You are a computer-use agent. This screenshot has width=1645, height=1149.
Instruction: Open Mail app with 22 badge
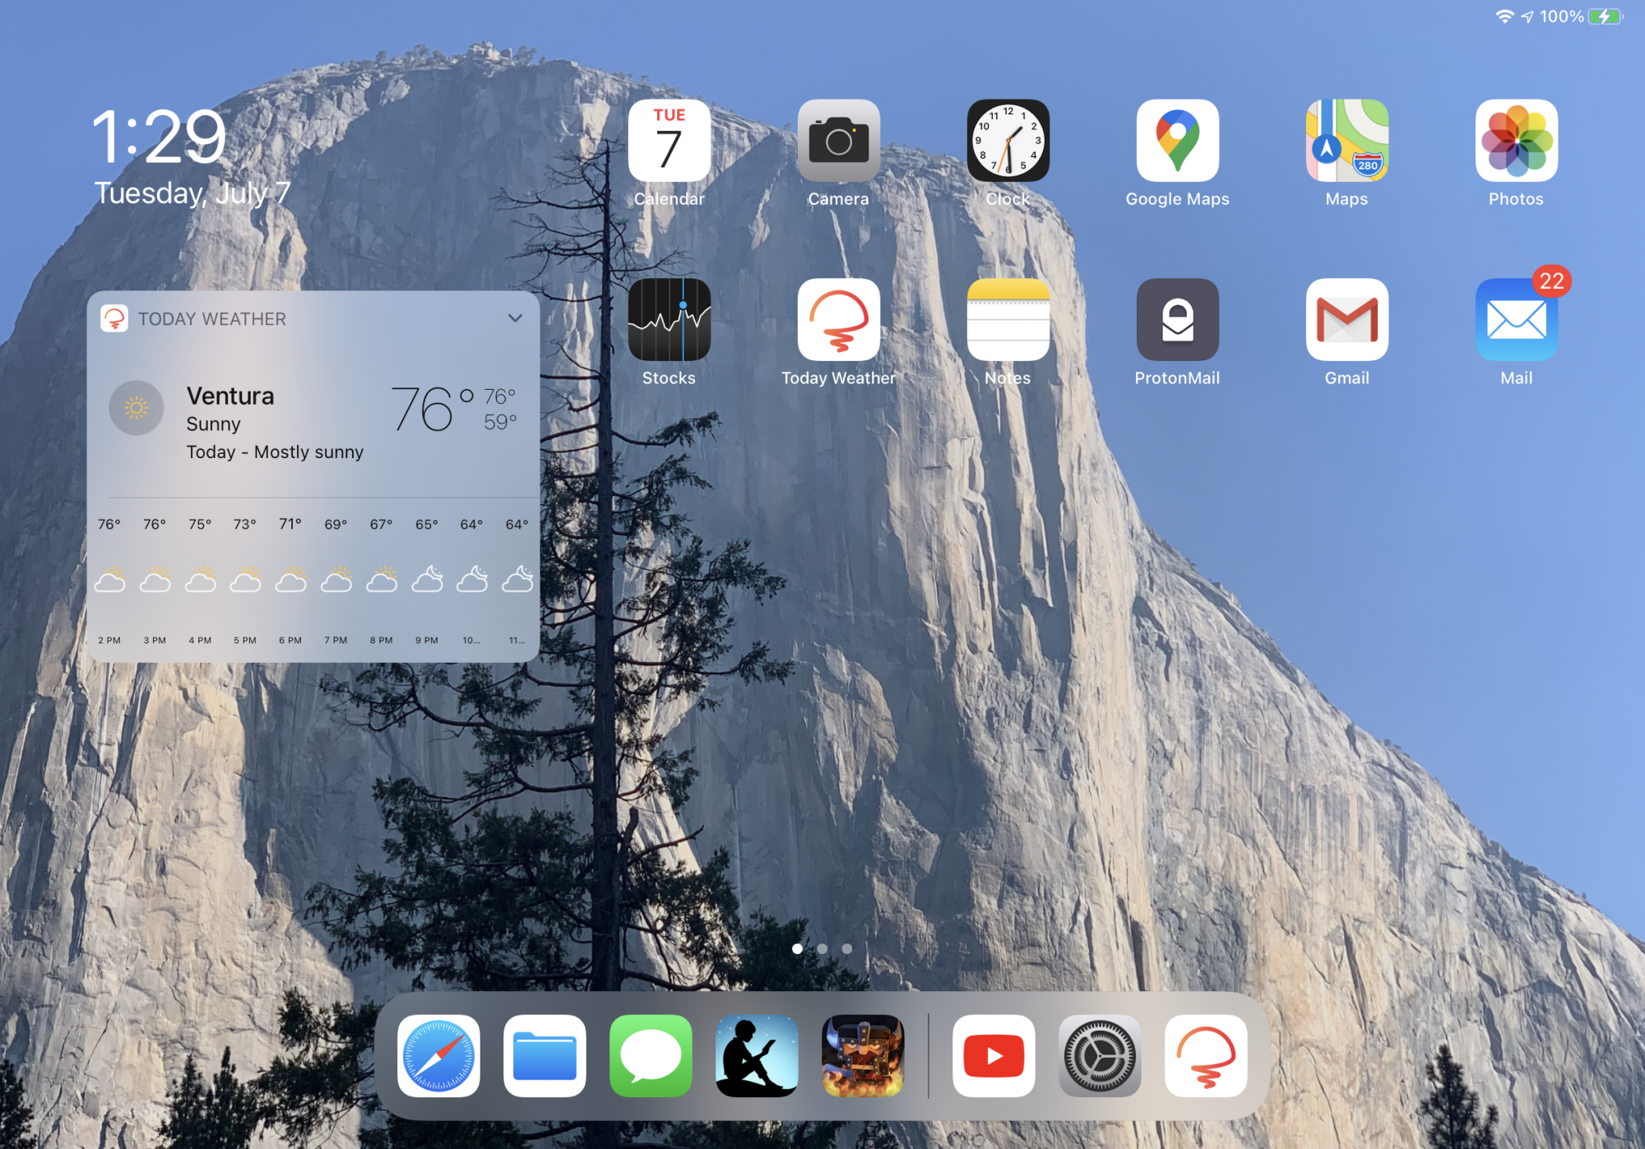click(1516, 320)
